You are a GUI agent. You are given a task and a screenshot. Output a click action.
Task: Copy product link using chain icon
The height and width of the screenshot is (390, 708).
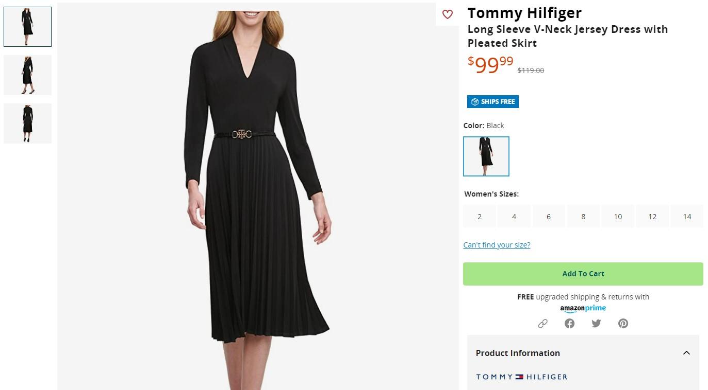(542, 324)
